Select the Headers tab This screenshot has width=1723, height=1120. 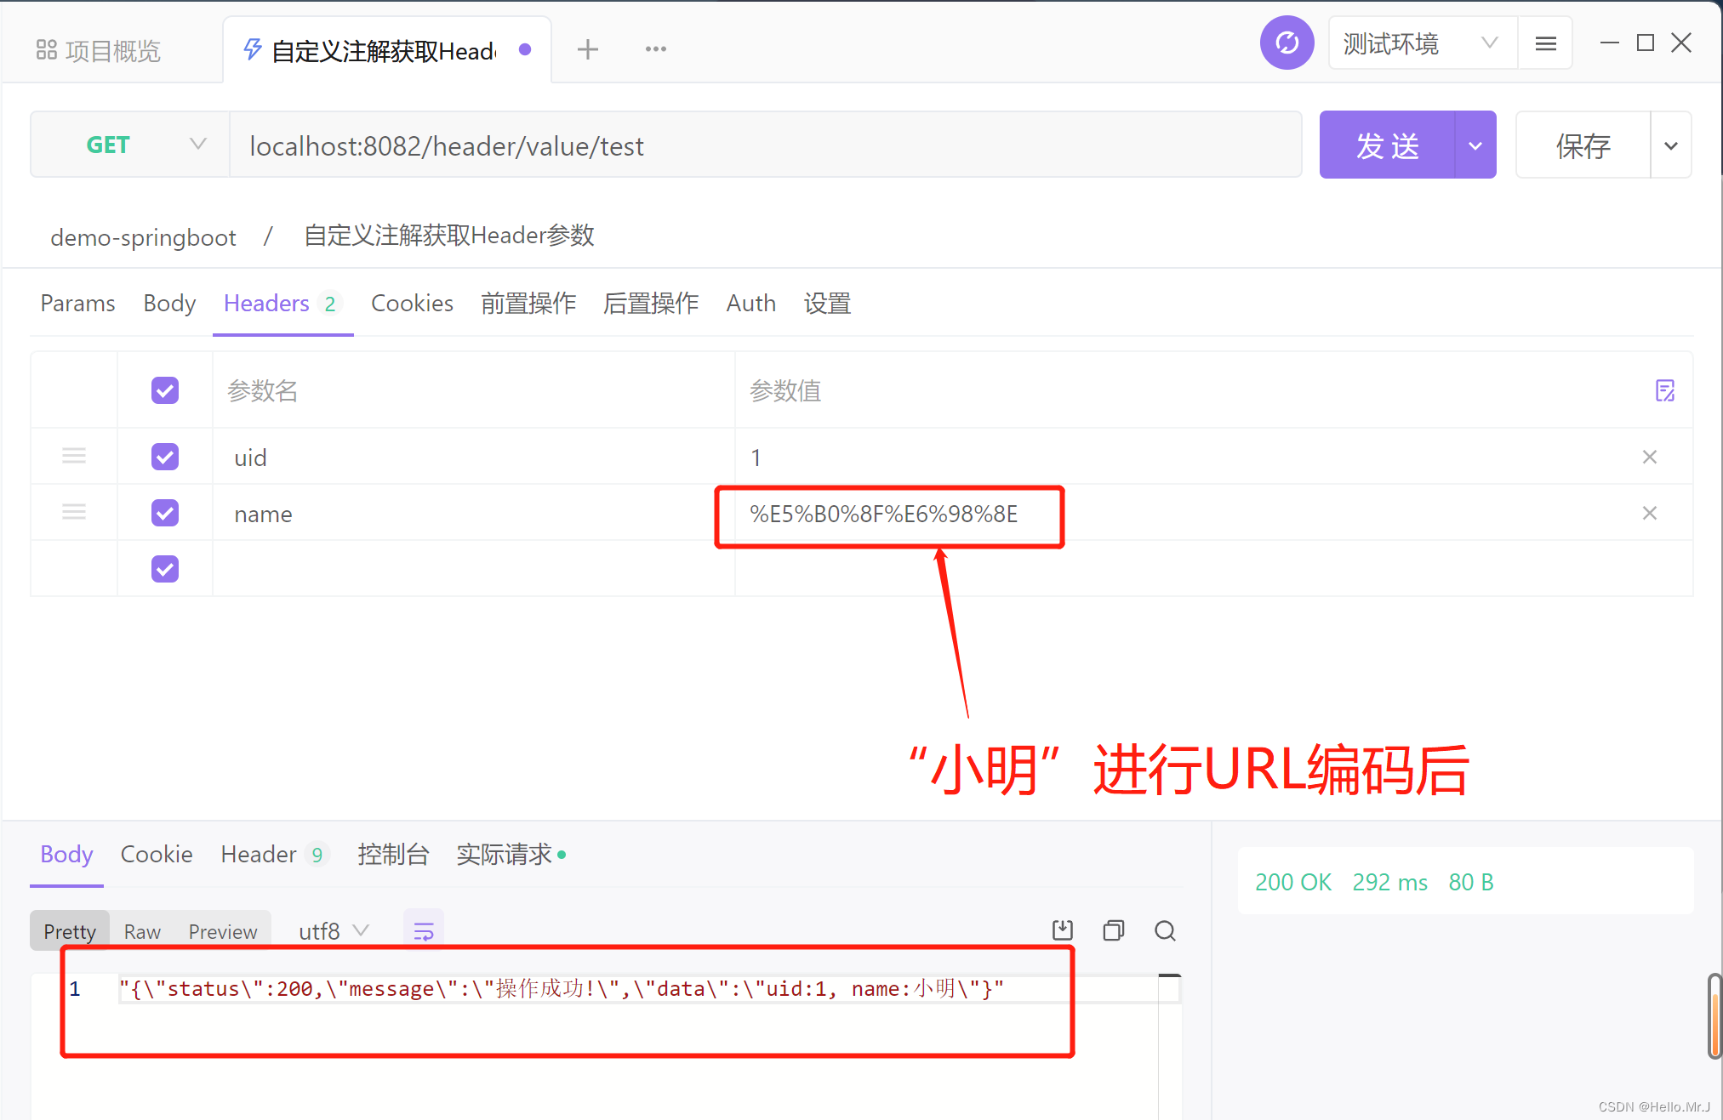[282, 304]
